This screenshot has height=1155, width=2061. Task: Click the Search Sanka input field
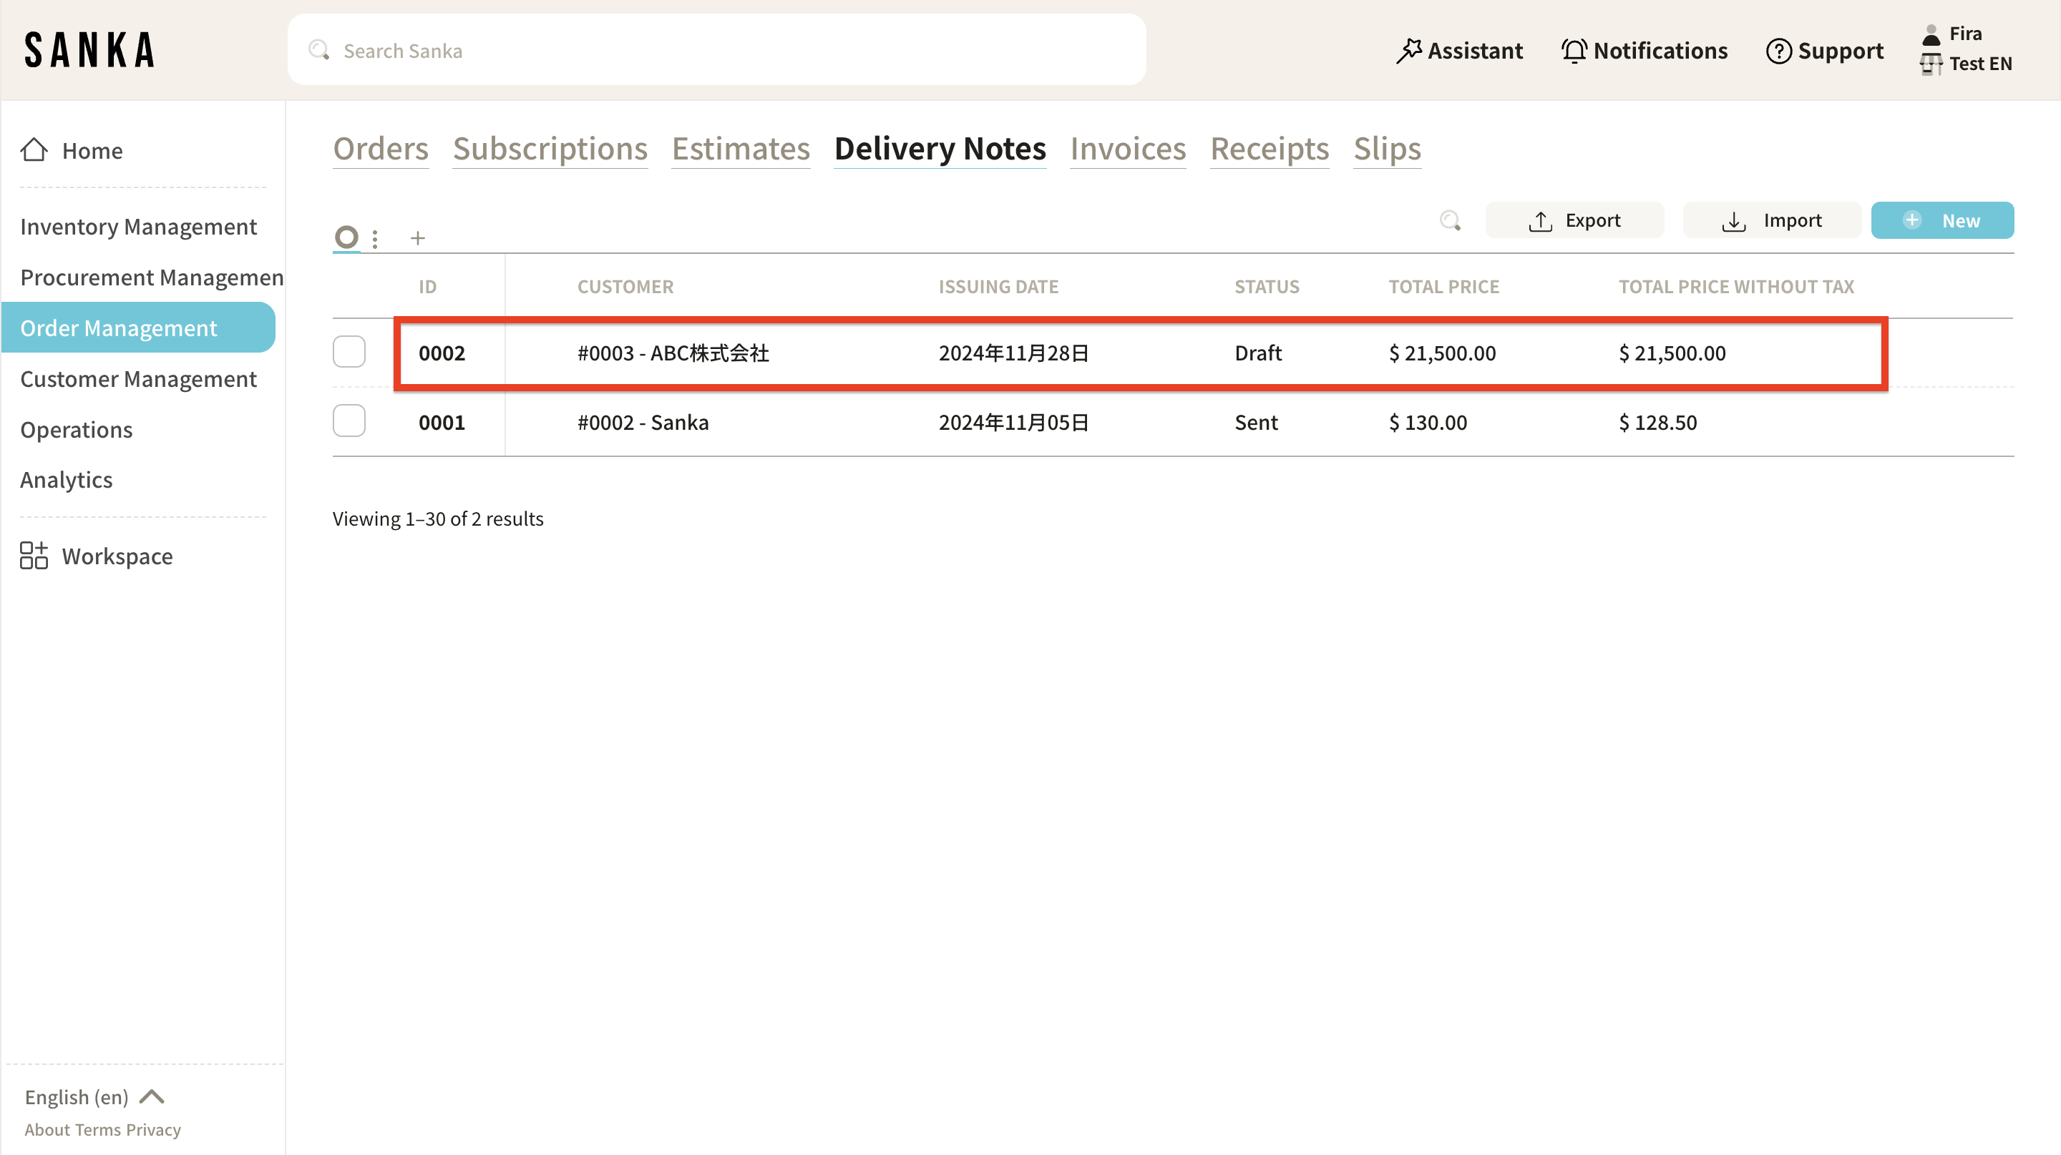[x=716, y=50]
